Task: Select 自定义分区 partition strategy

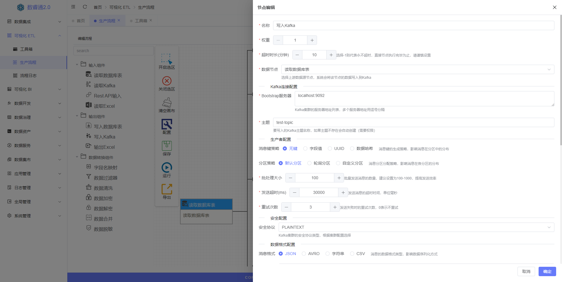Action: click(x=349, y=163)
